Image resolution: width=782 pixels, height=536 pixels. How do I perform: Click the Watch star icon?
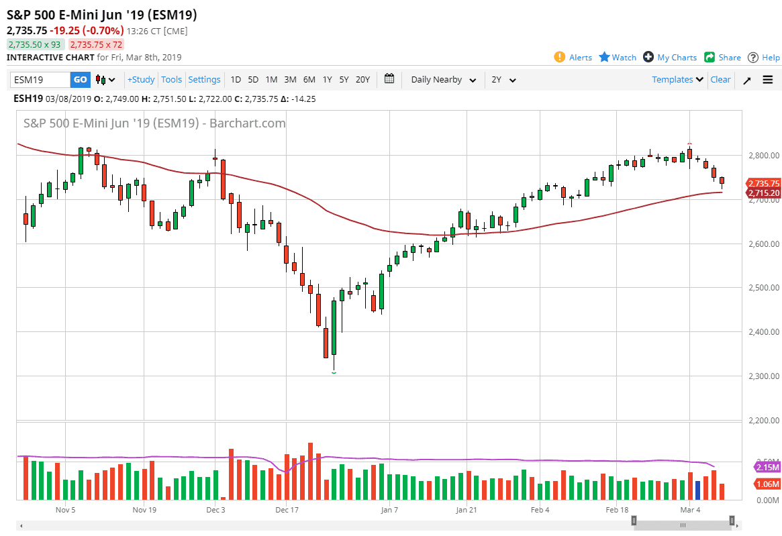pos(604,57)
